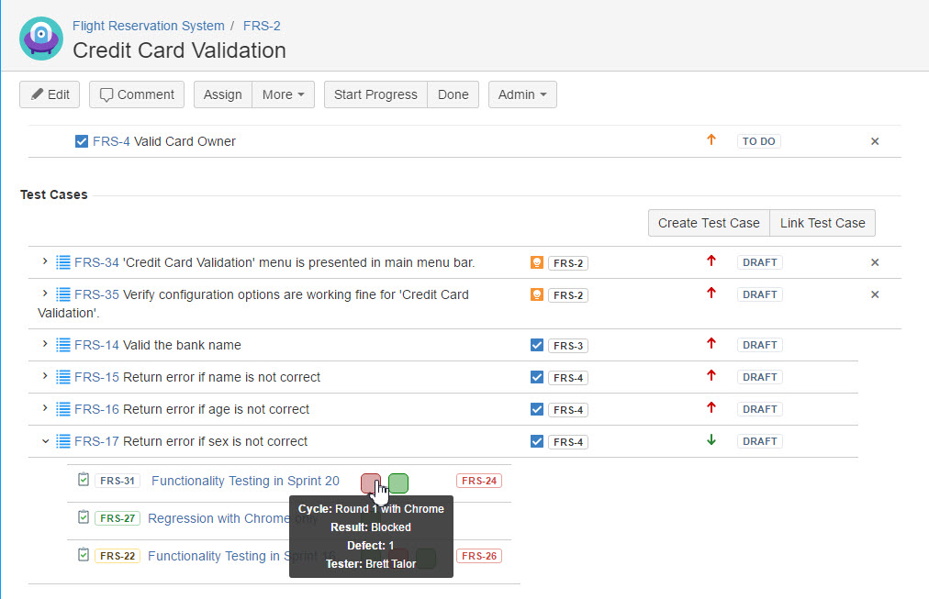Click the test plan icon beside FRS-27
929x599 pixels.
pos(84,517)
